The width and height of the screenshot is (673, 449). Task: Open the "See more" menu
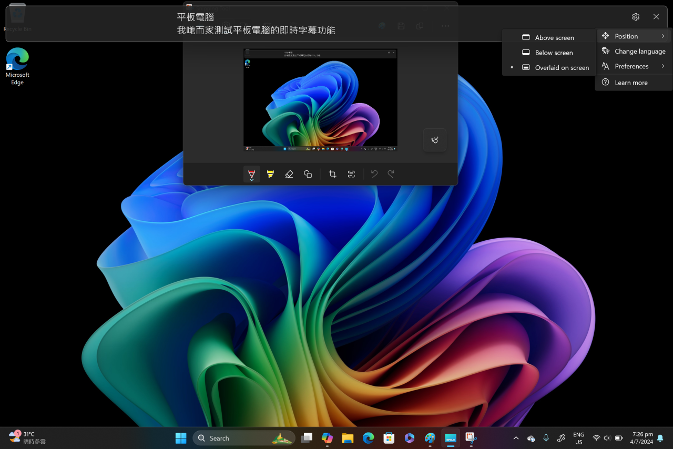(445, 25)
